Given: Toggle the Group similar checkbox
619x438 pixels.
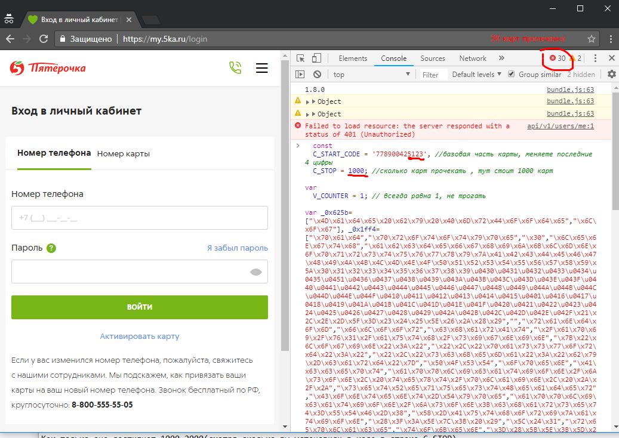Looking at the screenshot, I should click(x=511, y=74).
